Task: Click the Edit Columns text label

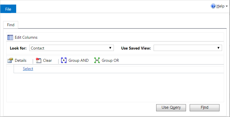Action: [x=26, y=38]
